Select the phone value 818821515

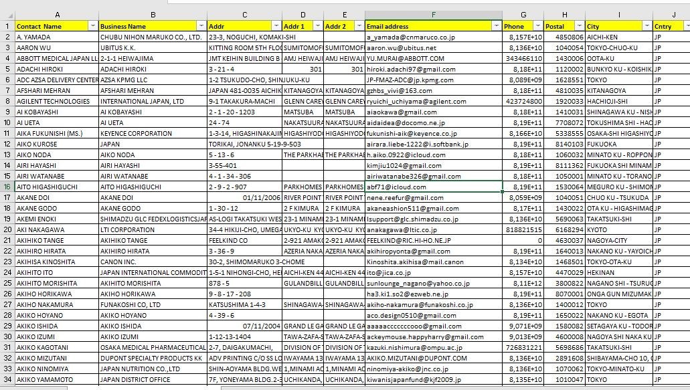[x=523, y=229]
